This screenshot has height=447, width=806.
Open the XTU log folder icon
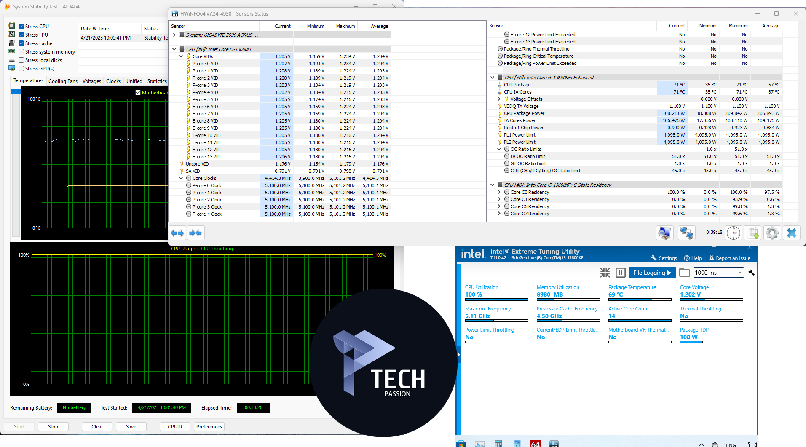click(685, 273)
